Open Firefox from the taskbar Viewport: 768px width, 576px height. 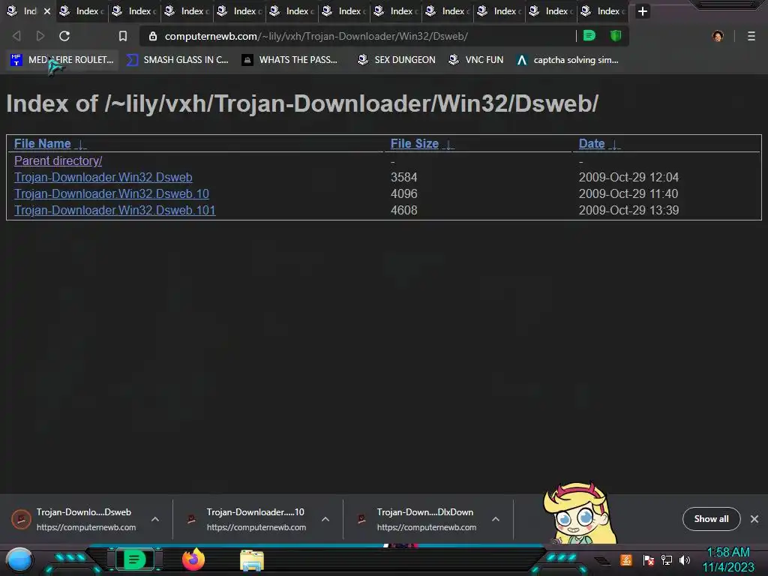[x=193, y=559]
